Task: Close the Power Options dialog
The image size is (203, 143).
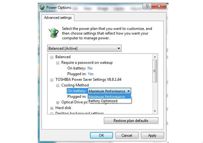Action: coord(159,6)
